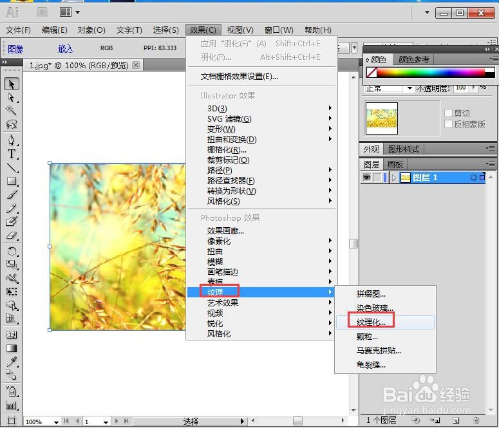The height and width of the screenshot is (428, 499).
Task: Toggle visibility eye of 图层 1
Action: (x=366, y=178)
